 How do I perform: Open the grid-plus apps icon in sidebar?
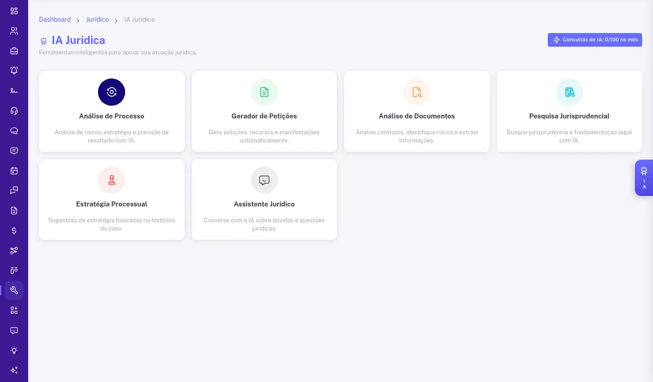point(14,310)
